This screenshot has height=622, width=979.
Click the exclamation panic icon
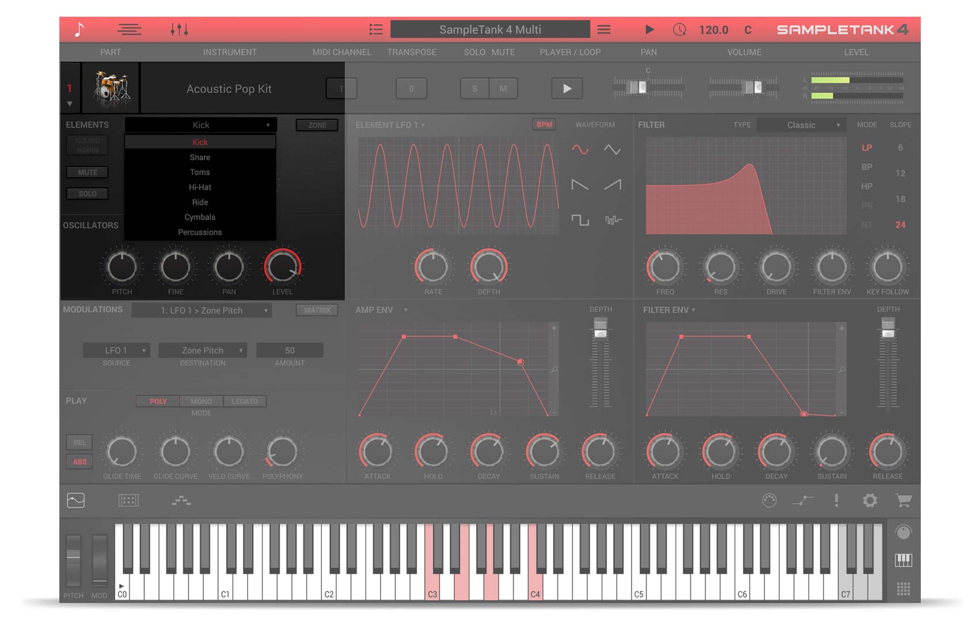(836, 500)
